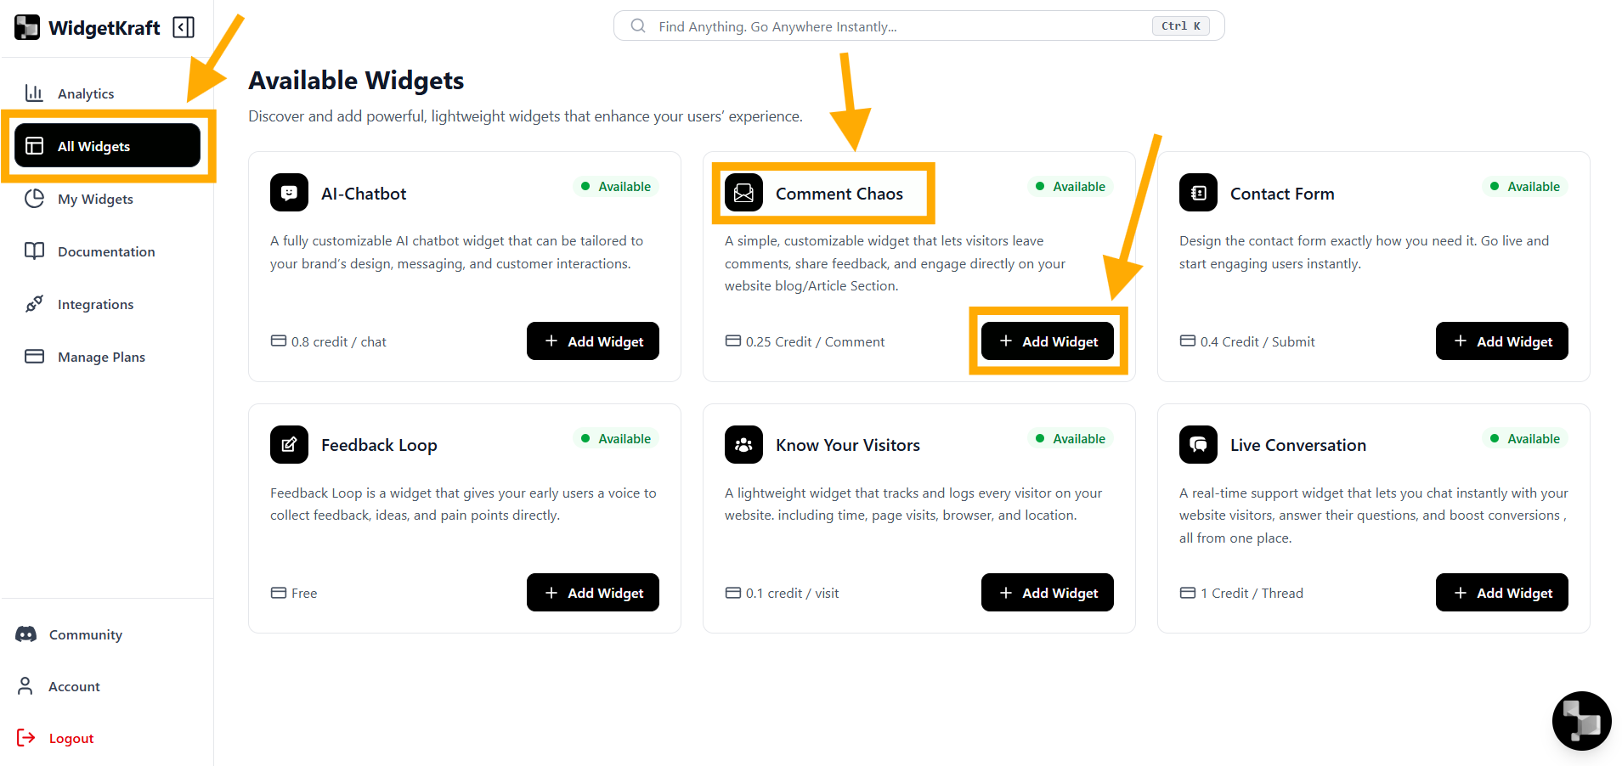This screenshot has height=766, width=1622.
Task: Add the Comment Chaos widget
Action: [x=1048, y=341]
